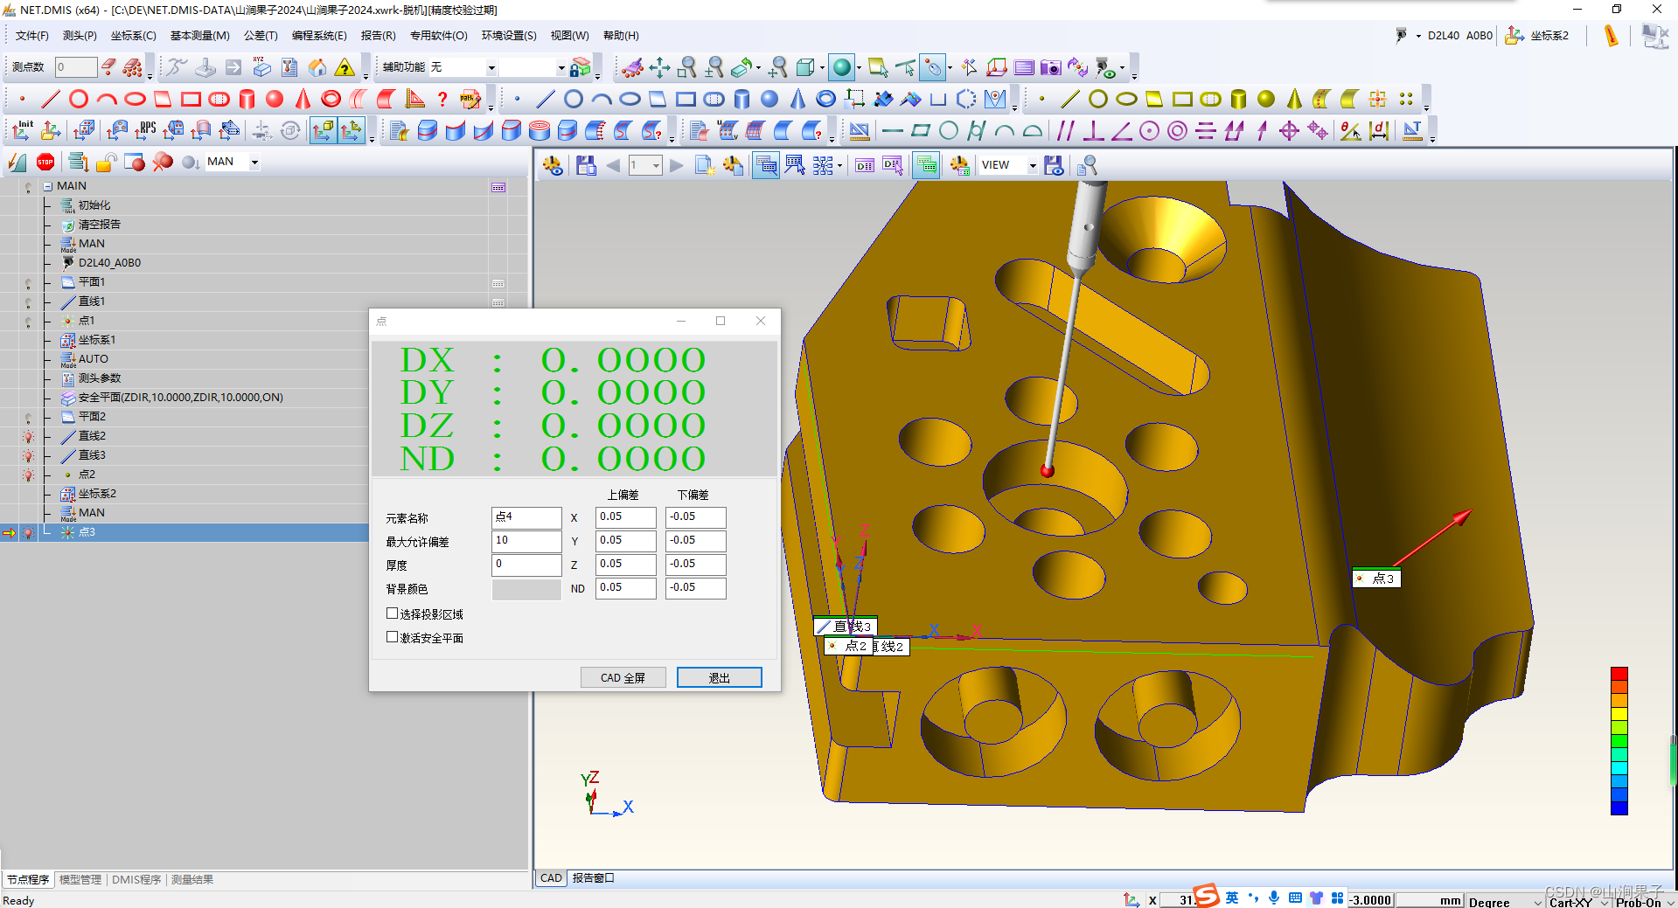Select the 坐标系2 tree item
This screenshot has width=1678, height=908.
pos(97,494)
